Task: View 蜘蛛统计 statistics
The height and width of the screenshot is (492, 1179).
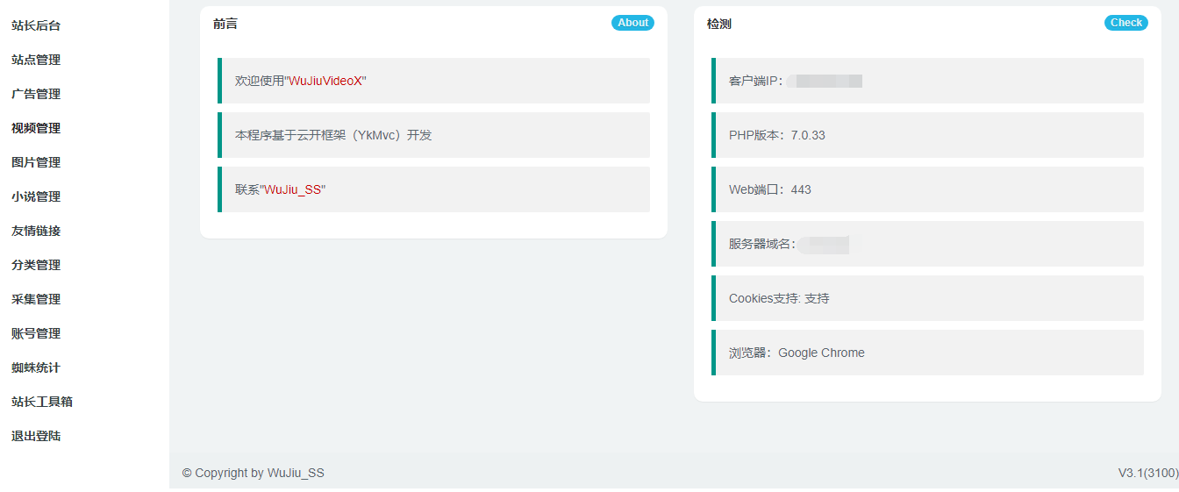Action: [36, 367]
